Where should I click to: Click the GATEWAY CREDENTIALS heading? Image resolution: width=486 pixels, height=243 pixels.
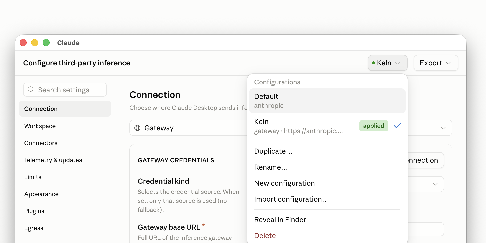point(176,160)
